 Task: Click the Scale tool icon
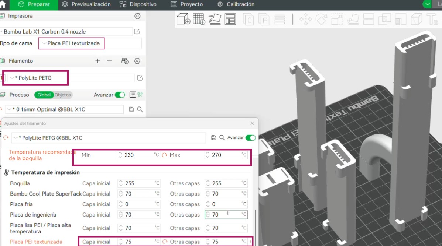(337, 20)
